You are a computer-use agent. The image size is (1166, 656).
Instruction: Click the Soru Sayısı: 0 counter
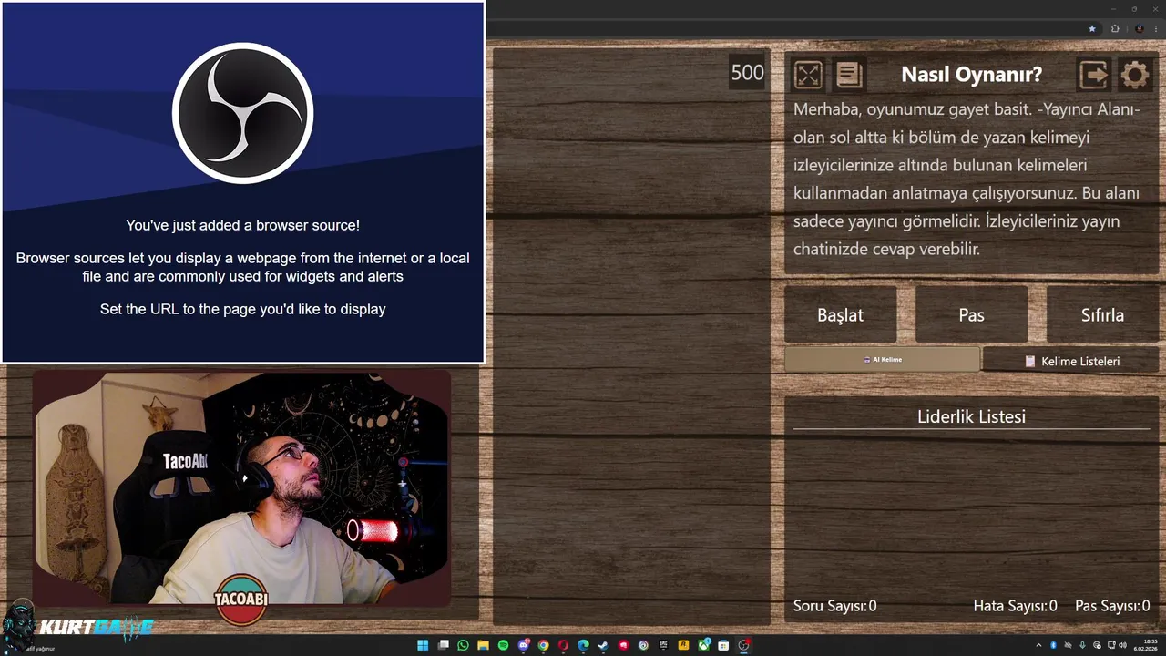[834, 606]
